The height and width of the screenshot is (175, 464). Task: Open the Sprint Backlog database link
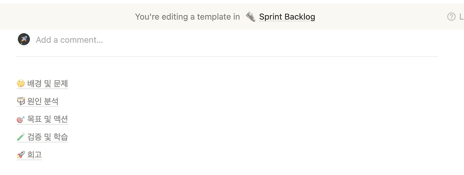(x=287, y=17)
